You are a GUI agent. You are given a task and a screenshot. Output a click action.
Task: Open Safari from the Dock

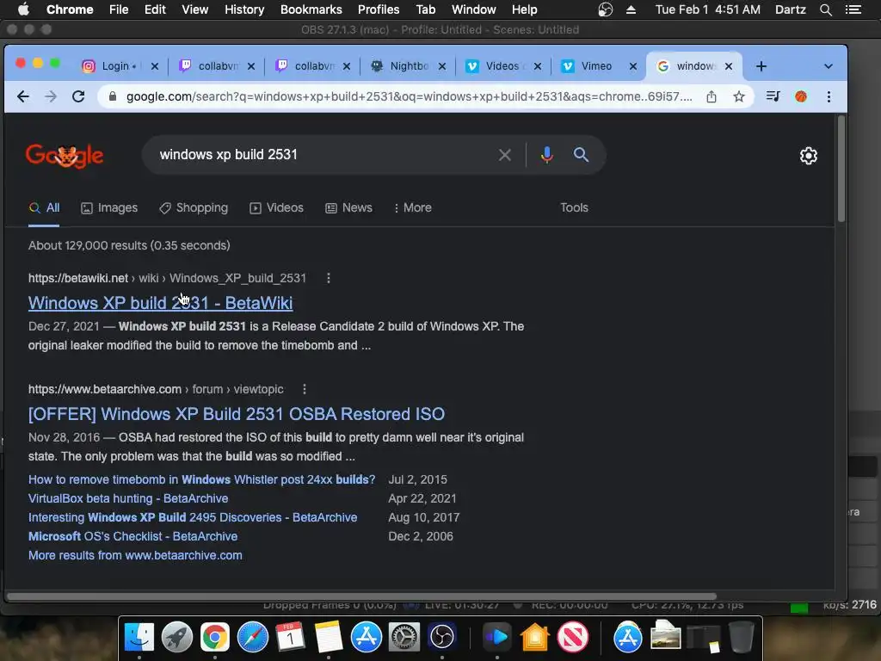pyautogui.click(x=253, y=638)
